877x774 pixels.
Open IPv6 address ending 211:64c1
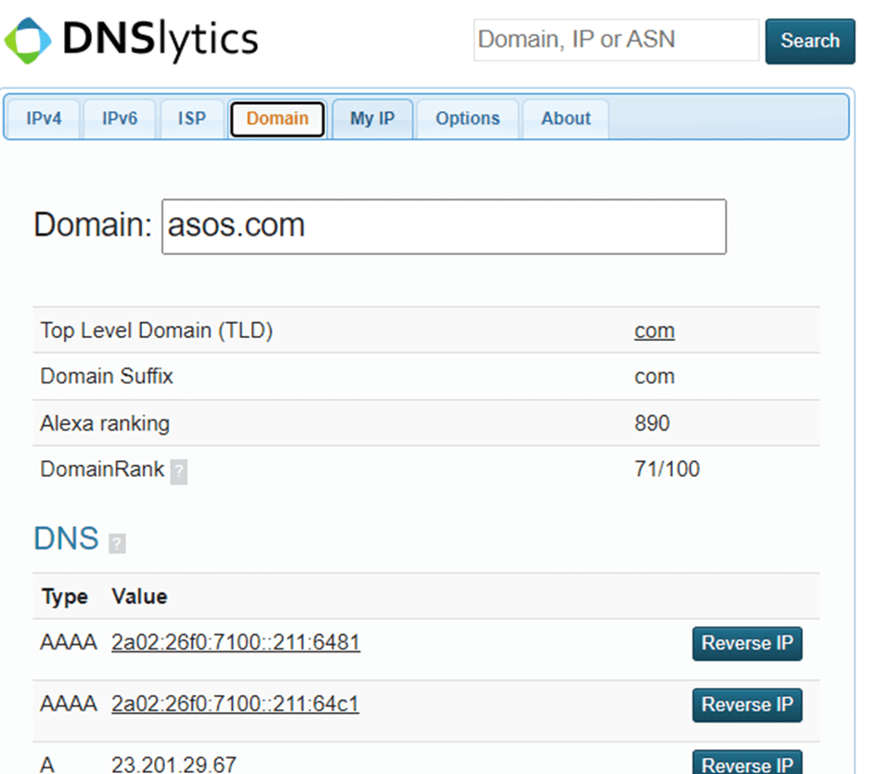coord(235,703)
